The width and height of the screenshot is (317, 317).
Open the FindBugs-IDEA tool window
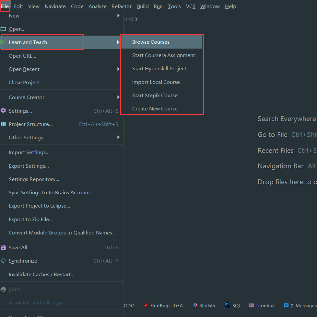163,306
